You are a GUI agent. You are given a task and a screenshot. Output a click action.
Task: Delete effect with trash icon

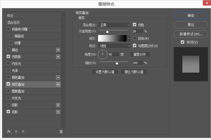61,132
